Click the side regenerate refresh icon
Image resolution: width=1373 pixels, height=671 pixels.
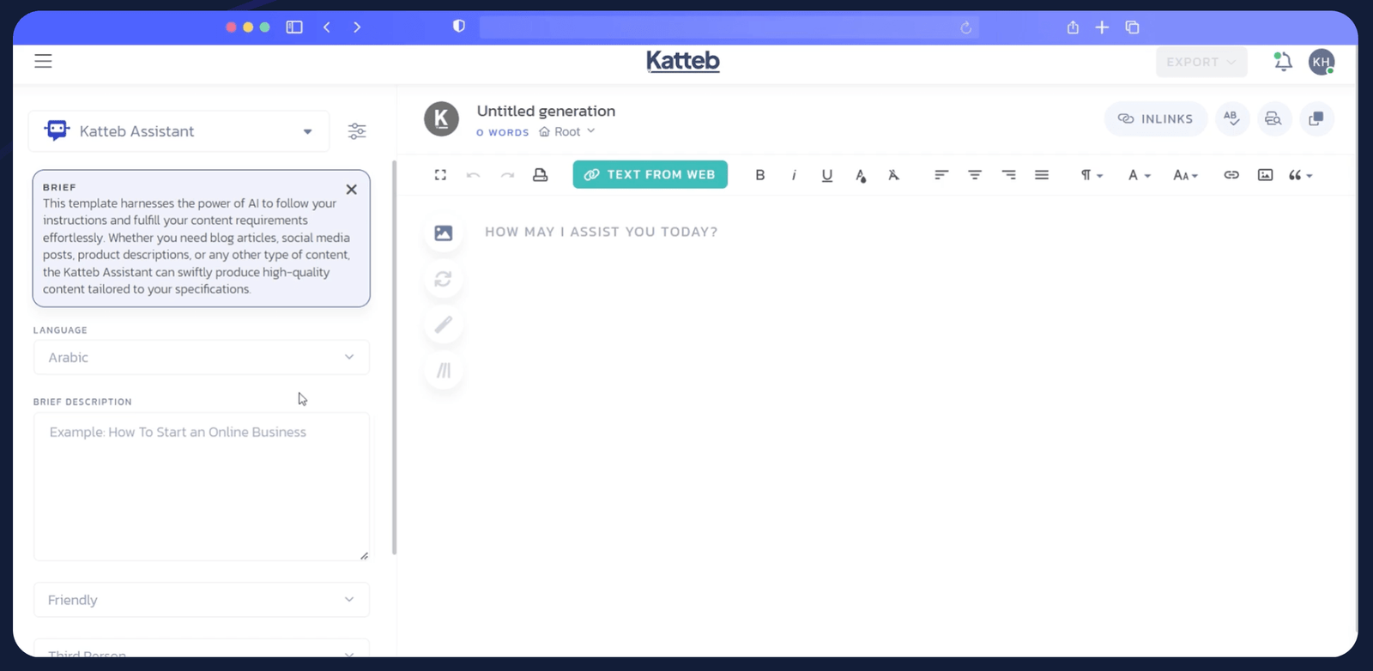pos(444,279)
